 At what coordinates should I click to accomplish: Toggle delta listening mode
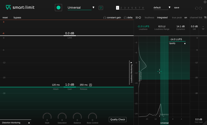(128, 17)
